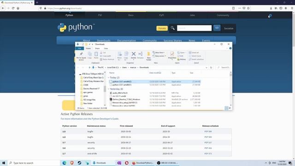The height and width of the screenshot is (166, 295).
Task: Bookmark this page with the star icon
Action: coord(248,8)
